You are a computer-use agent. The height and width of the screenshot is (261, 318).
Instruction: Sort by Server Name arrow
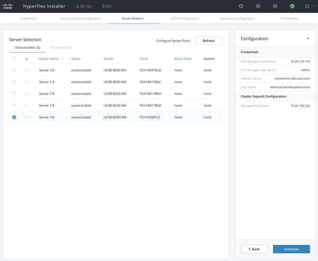tap(63, 59)
